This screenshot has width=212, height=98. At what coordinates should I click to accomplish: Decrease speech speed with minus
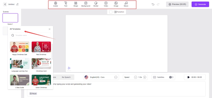coord(135,77)
